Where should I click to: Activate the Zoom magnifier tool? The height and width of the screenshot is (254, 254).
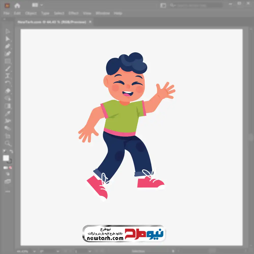click(8, 144)
